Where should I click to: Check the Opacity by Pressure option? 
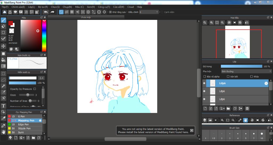(x=35, y=89)
